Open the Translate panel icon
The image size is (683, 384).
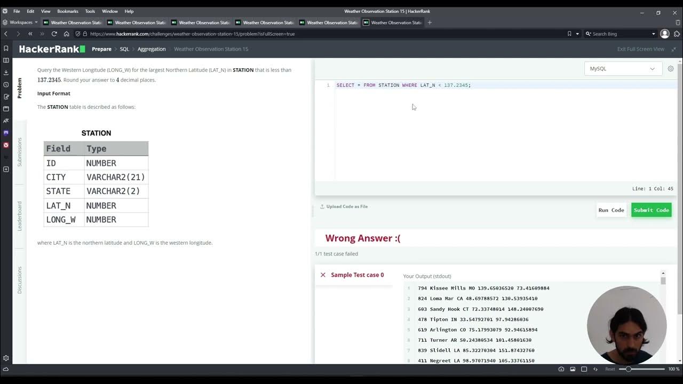6,121
